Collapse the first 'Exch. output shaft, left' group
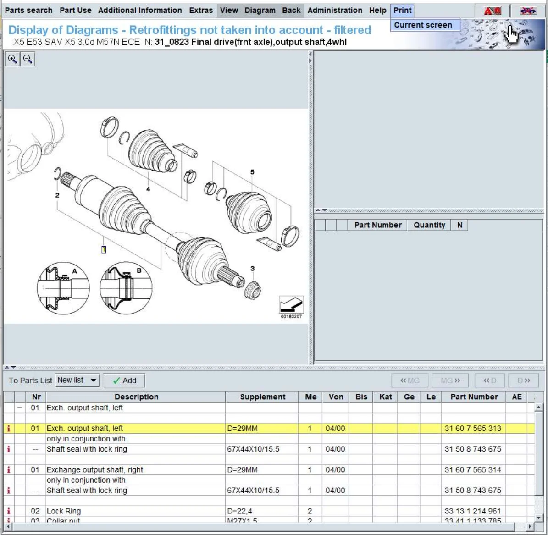 coord(19,408)
